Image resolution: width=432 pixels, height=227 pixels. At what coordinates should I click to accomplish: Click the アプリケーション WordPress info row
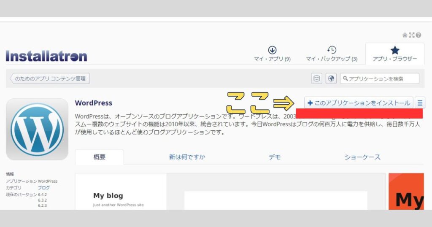pos(32,181)
